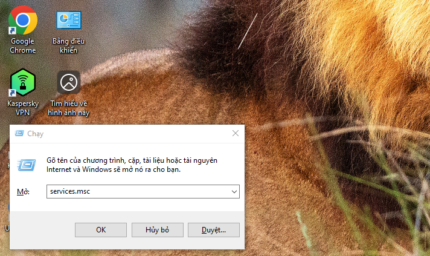The image size is (430, 256).
Task: Click the Mở: label beside the input
Action: (x=24, y=192)
